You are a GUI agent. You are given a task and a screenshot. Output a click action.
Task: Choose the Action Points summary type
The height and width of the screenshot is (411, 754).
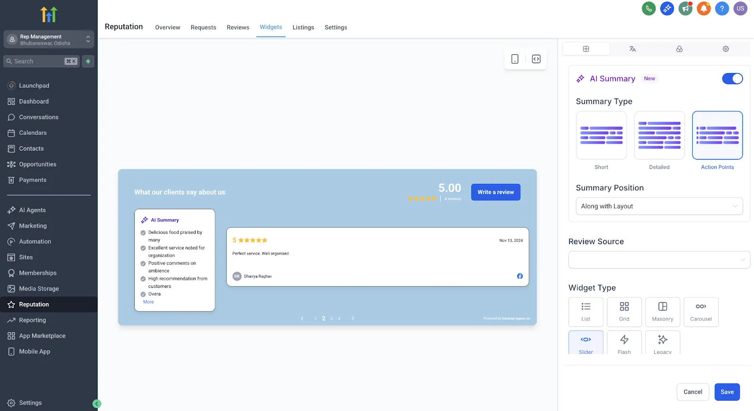click(x=717, y=135)
